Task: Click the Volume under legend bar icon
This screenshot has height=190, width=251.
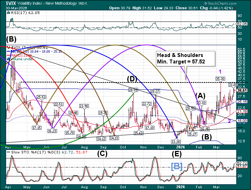Action: pyautogui.click(x=9, y=59)
